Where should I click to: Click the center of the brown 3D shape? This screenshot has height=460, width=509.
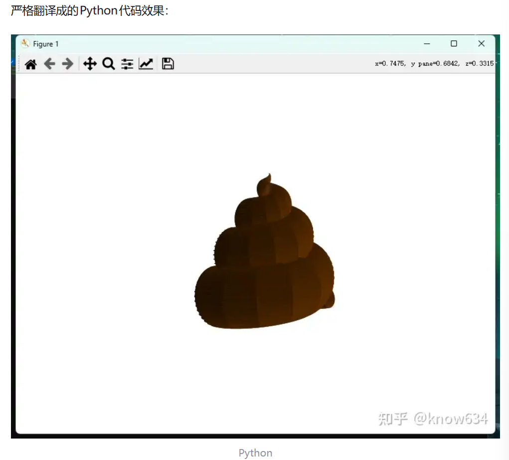tap(264, 264)
